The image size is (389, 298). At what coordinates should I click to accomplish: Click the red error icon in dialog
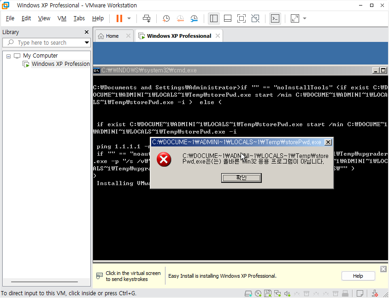pyautogui.click(x=164, y=159)
